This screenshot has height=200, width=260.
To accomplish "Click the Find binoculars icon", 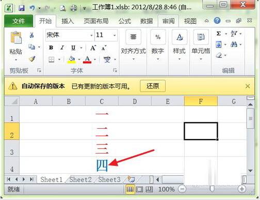I will pyautogui.click(x=234, y=44).
